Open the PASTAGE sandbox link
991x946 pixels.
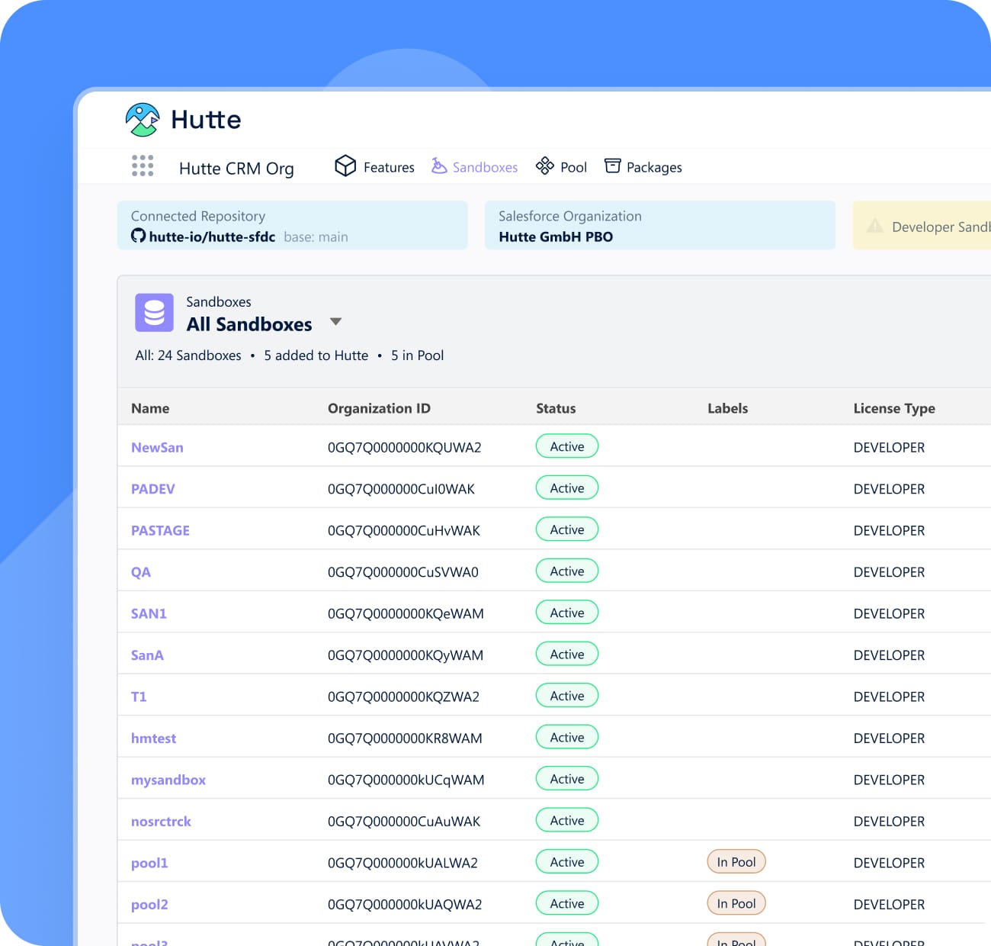click(160, 531)
